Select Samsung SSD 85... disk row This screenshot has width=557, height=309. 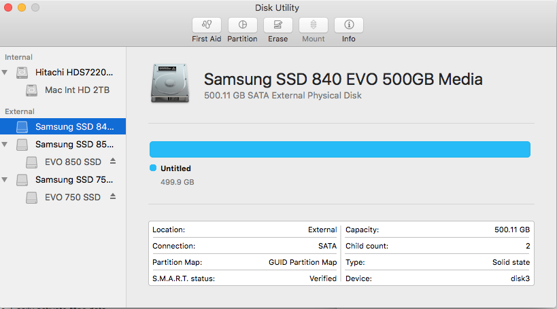point(63,145)
